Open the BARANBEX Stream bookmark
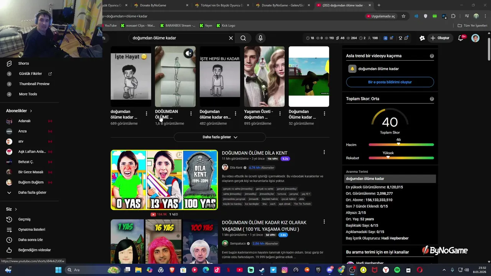491x276 pixels. point(178,25)
